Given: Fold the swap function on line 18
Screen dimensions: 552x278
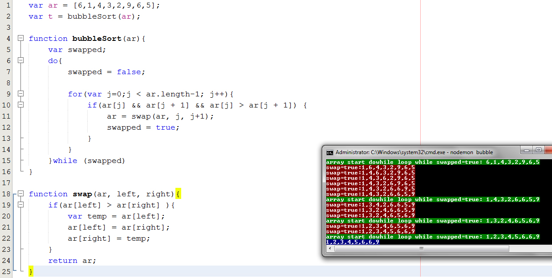Looking at the screenshot, I should [x=20, y=194].
